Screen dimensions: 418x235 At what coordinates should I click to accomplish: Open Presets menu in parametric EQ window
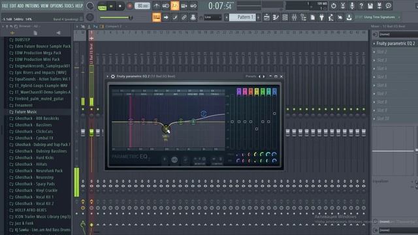[x=251, y=76]
